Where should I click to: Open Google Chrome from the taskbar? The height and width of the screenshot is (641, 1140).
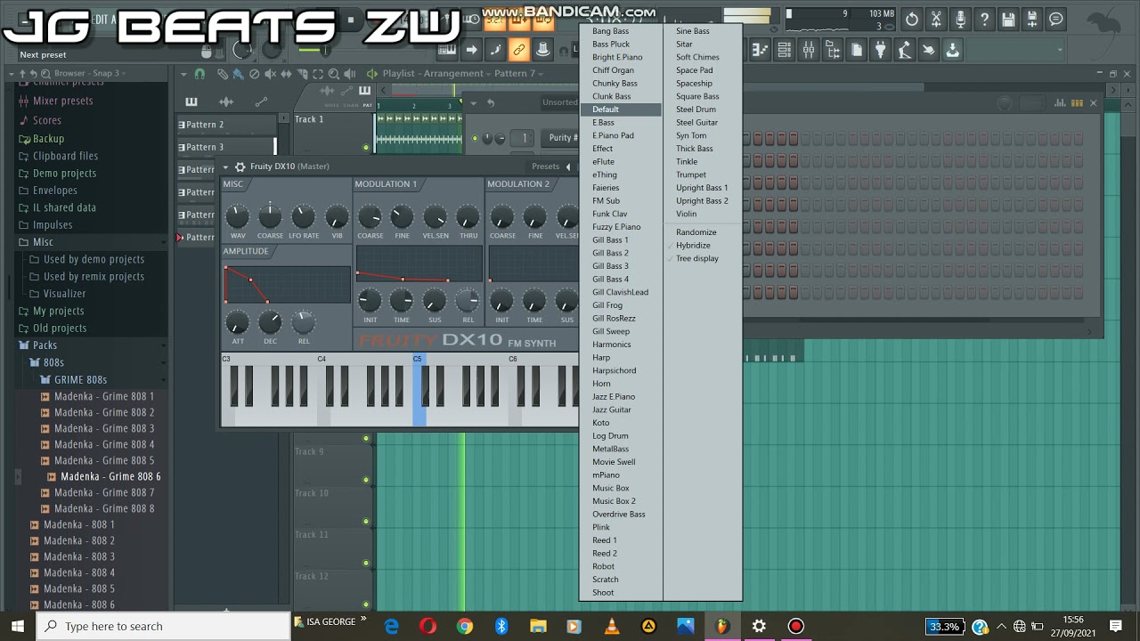465,626
